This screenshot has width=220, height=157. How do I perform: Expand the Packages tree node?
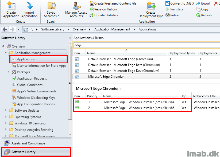tap(8, 72)
